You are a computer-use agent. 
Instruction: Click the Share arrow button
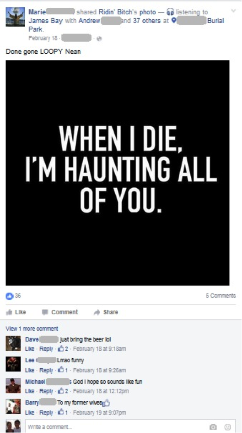point(106,312)
